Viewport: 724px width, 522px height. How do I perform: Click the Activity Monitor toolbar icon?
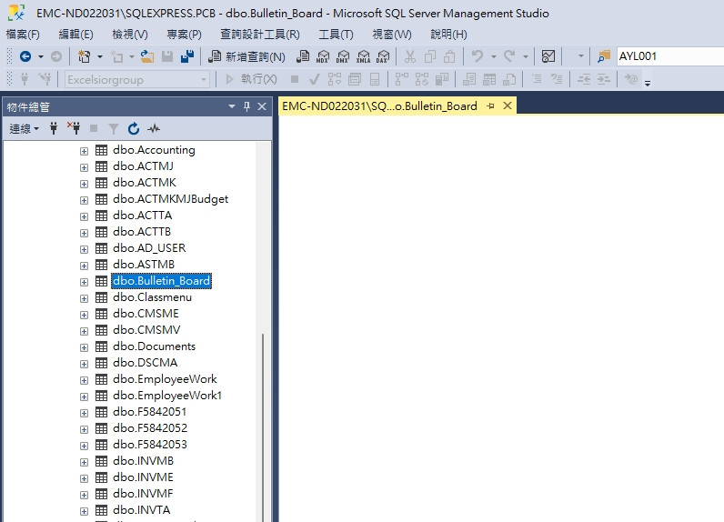548,56
